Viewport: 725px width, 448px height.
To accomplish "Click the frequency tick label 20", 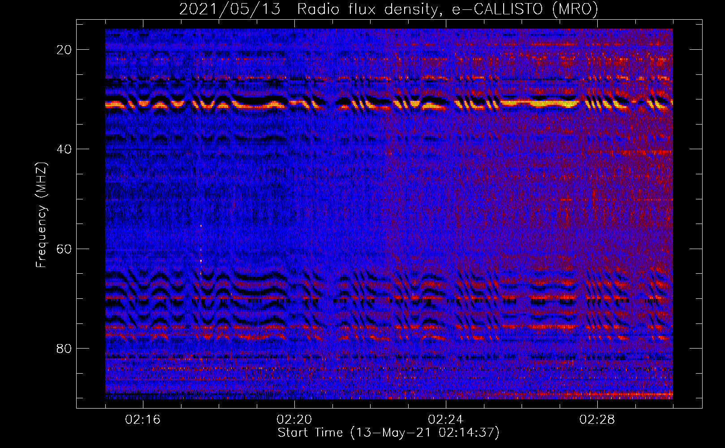I will (65, 50).
